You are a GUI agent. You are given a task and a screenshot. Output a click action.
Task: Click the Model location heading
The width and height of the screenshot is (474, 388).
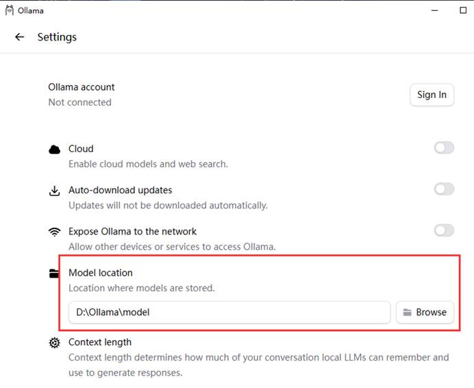pos(101,273)
